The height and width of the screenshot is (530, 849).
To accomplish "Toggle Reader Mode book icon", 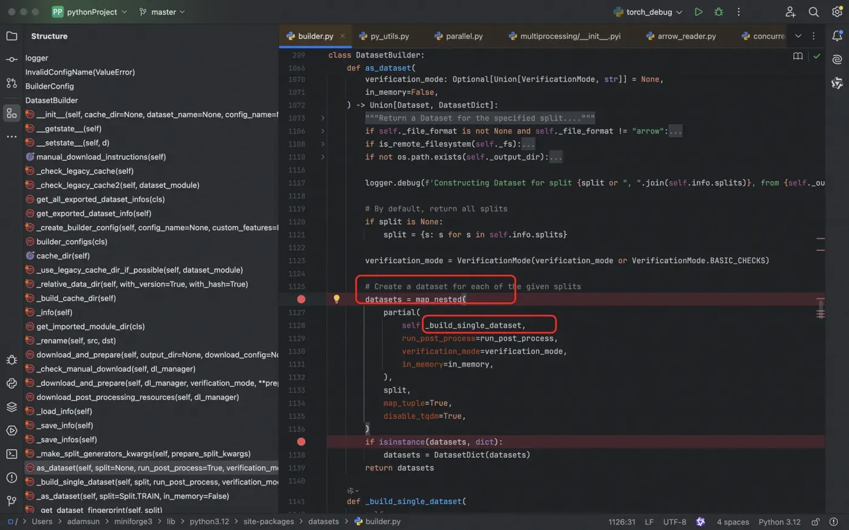I will (x=798, y=56).
